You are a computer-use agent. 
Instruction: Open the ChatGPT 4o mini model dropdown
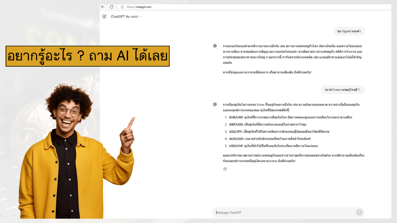[x=126, y=16]
